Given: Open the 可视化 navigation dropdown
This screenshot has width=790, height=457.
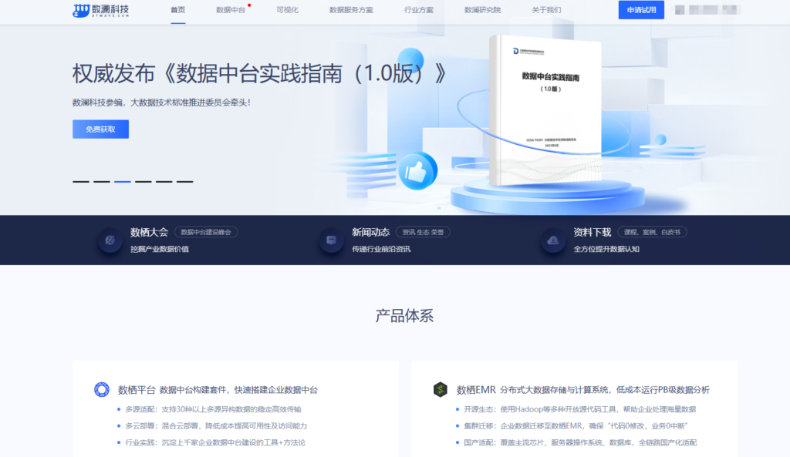Looking at the screenshot, I should (286, 11).
